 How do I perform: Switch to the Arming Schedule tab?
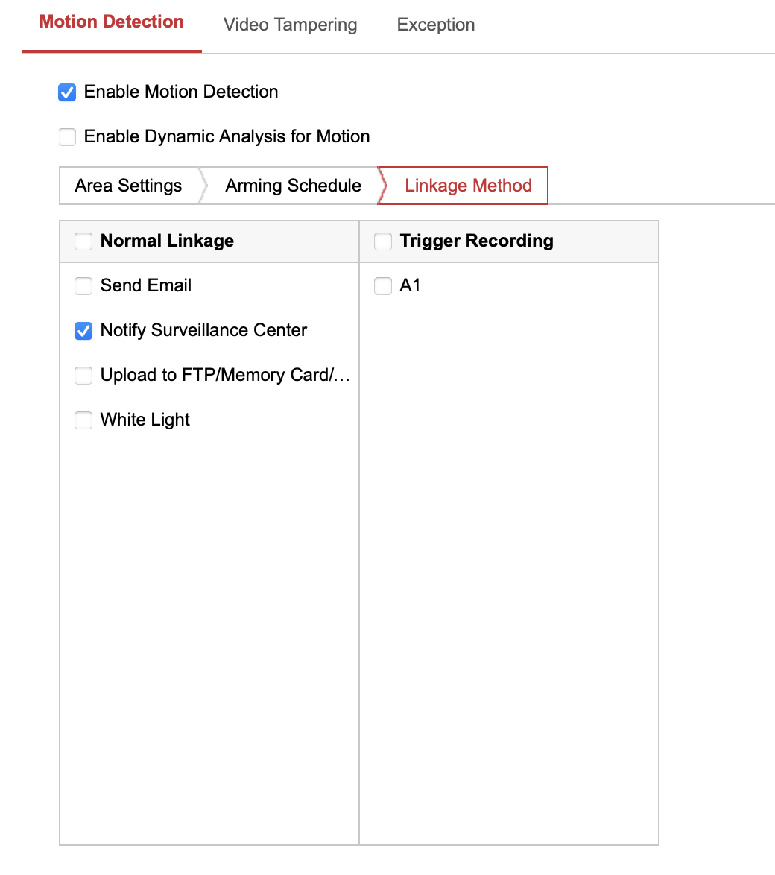pyautogui.click(x=292, y=185)
